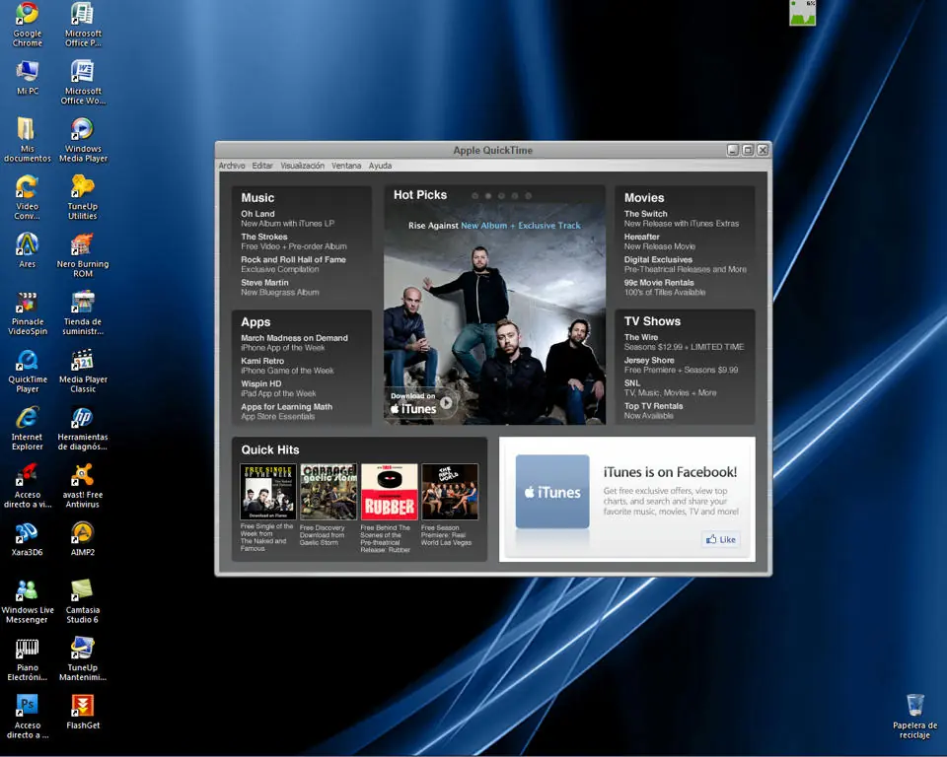Image resolution: width=947 pixels, height=757 pixels.
Task: Launch Google Chrome from the desktop
Action: tap(28, 25)
